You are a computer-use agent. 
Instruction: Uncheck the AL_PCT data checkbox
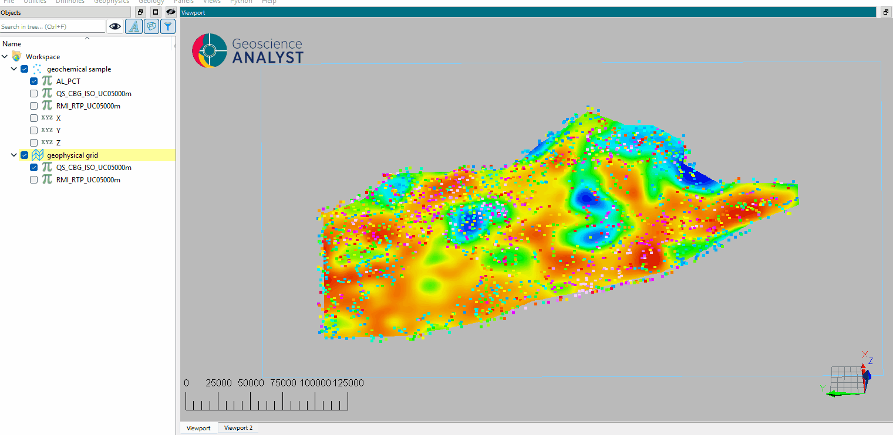[34, 81]
